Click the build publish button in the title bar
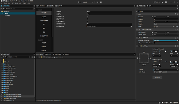Viewport: 179px width, 104px height. 156,2
